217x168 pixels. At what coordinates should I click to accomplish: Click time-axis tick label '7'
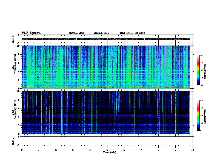pyautogui.click(x=141, y=150)
